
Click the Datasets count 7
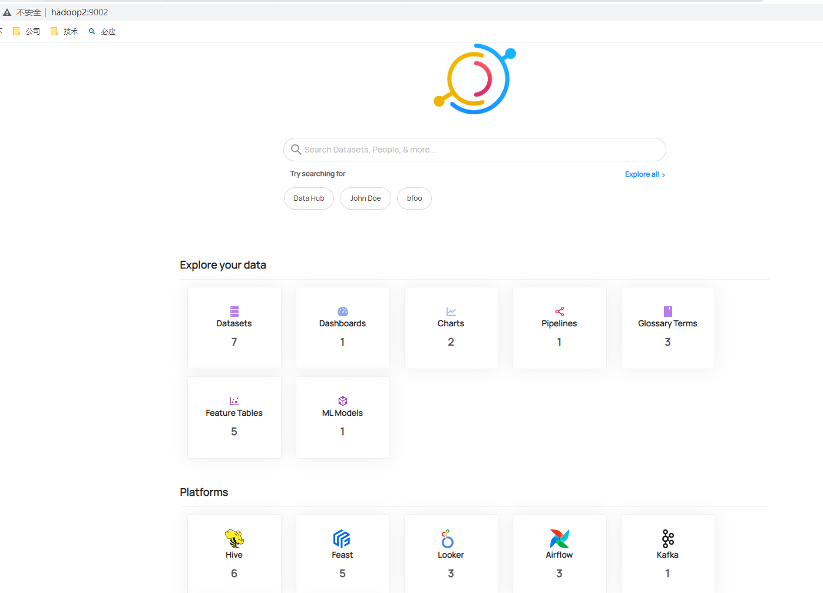[234, 342]
